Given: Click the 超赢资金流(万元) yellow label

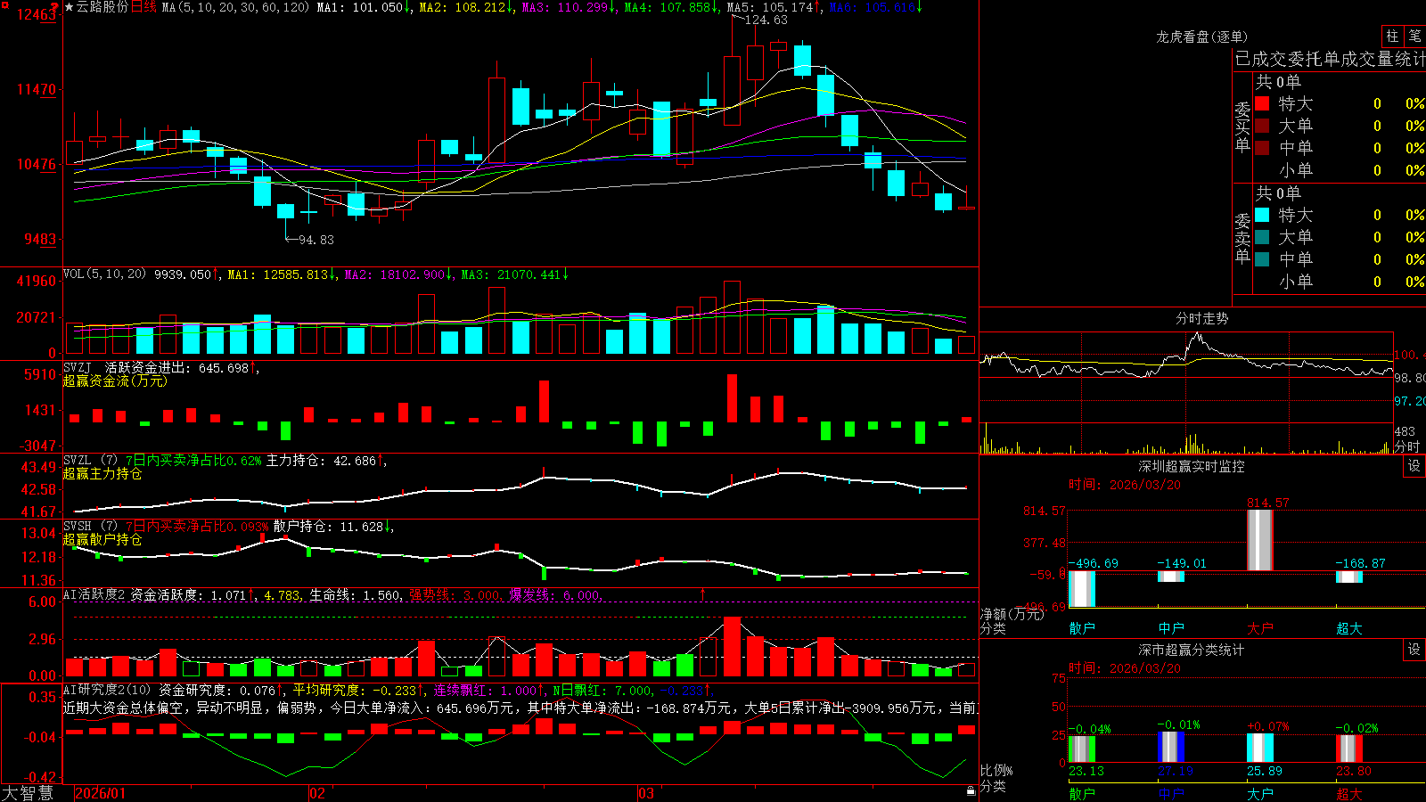Looking at the screenshot, I should (115, 381).
